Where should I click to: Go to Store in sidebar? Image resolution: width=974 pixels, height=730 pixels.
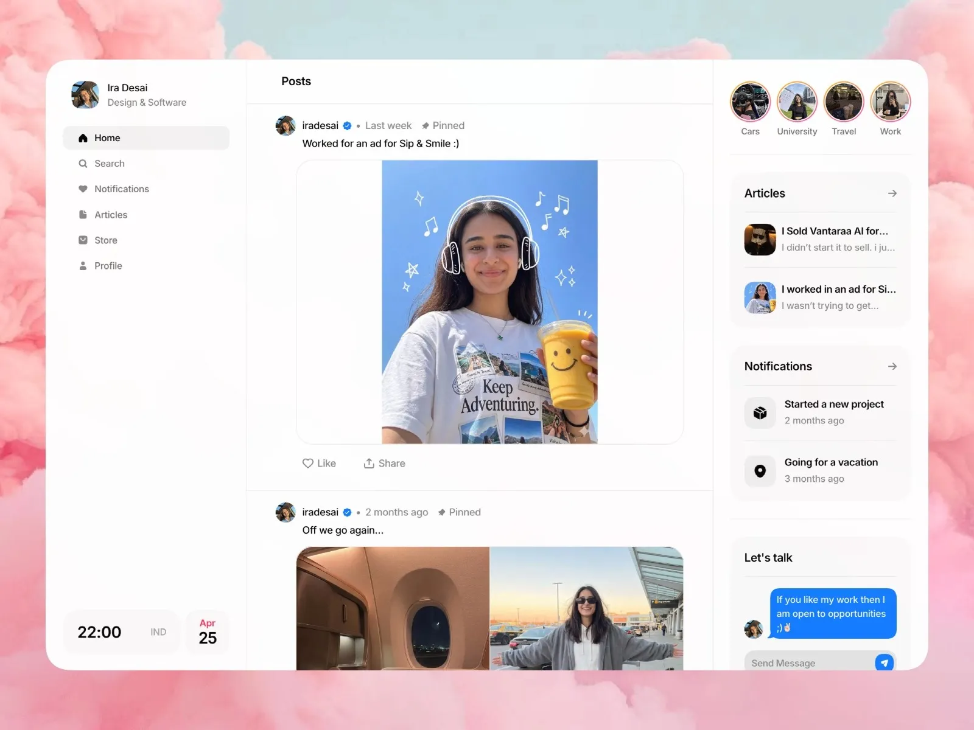(146, 240)
